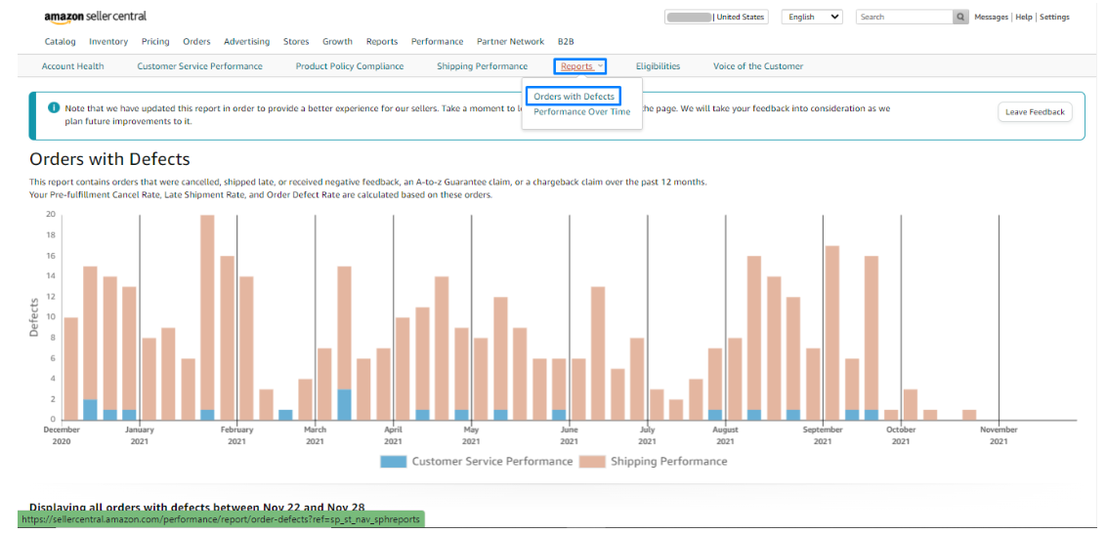Click the search magnifier icon

[961, 18]
